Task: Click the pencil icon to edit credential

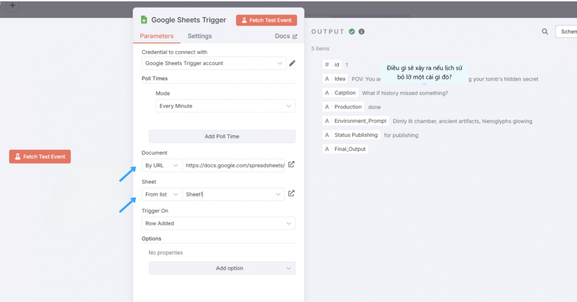Action: pos(292,63)
